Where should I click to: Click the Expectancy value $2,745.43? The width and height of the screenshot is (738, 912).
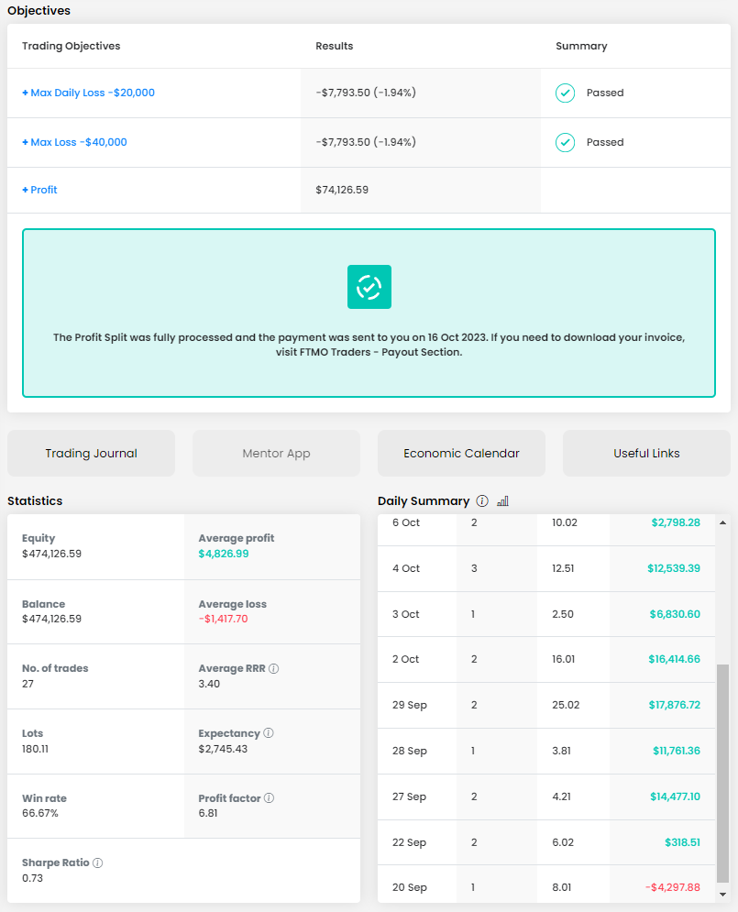[x=223, y=749]
